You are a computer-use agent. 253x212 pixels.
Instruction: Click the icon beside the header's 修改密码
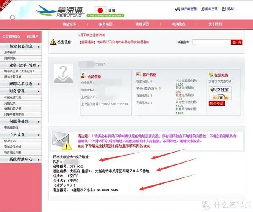click(x=203, y=9)
